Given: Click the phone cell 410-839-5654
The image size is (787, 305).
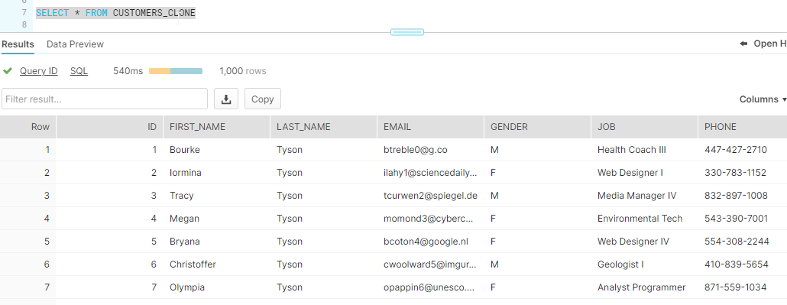Looking at the screenshot, I should 737,264.
